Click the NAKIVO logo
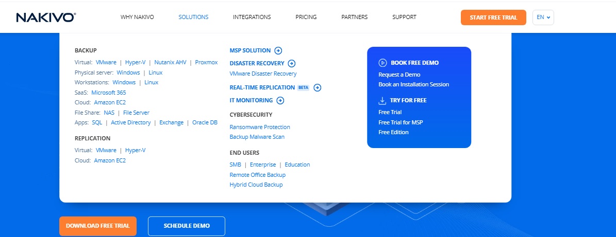This screenshot has width=616, height=237. tap(46, 17)
